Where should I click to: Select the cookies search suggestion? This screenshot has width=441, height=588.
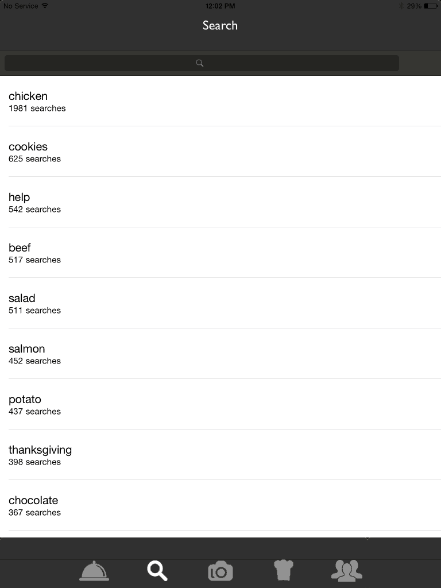pyautogui.click(x=220, y=152)
